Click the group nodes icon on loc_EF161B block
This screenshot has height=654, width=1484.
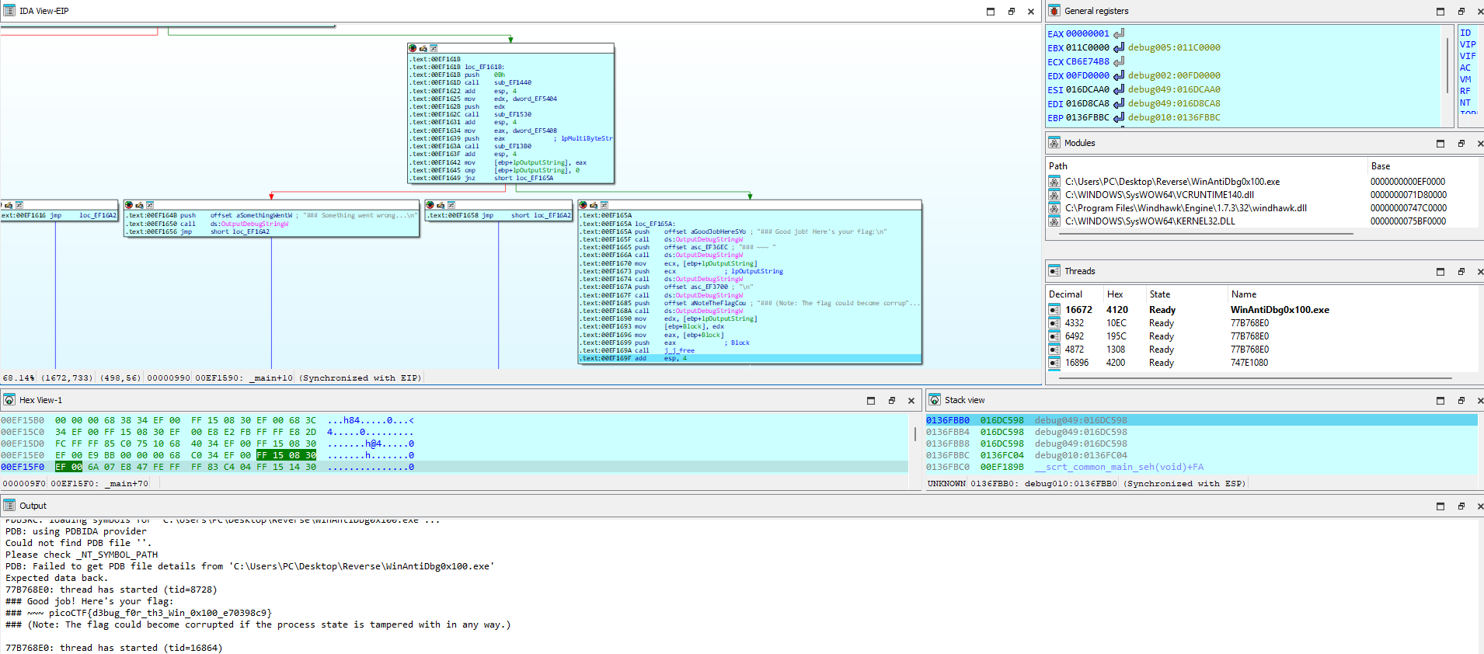(423, 48)
